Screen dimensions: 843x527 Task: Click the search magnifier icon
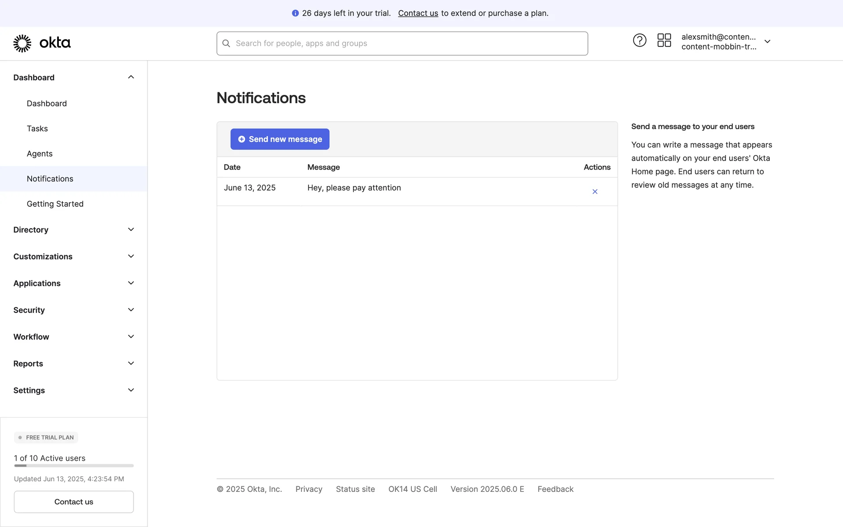click(x=226, y=43)
